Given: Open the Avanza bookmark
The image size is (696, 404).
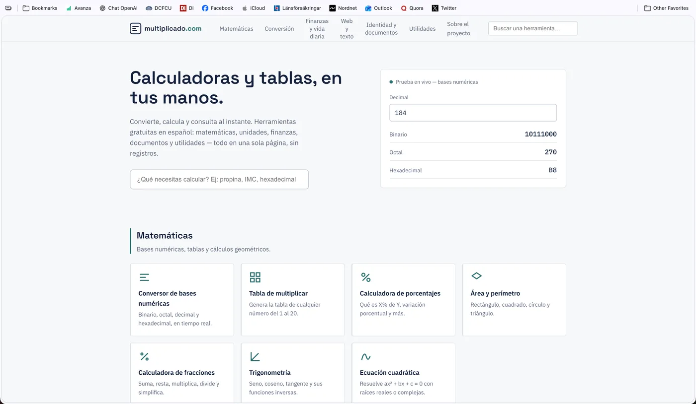Looking at the screenshot, I should (79, 8).
